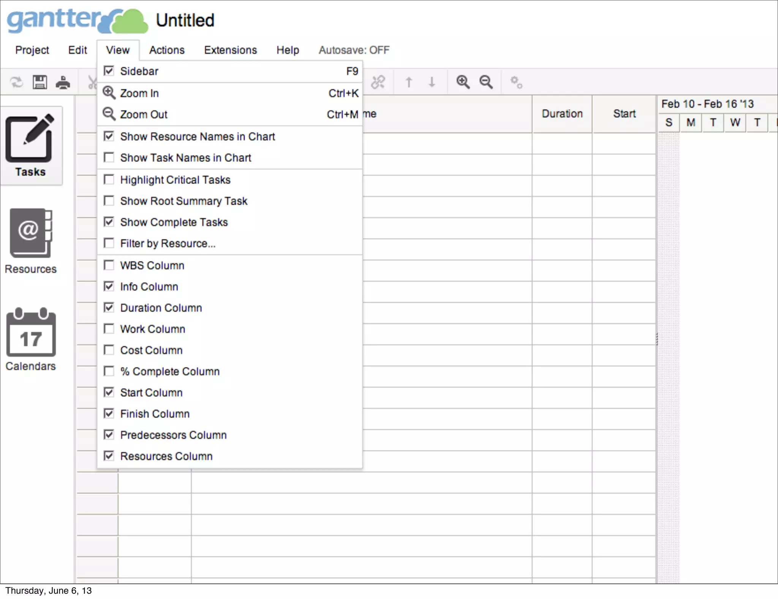Click the Unlink tasks toolbar icon
Image resolution: width=778 pixels, height=599 pixels.
(x=378, y=82)
